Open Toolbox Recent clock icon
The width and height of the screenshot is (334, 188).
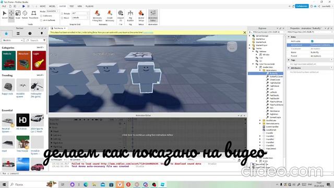point(30,33)
